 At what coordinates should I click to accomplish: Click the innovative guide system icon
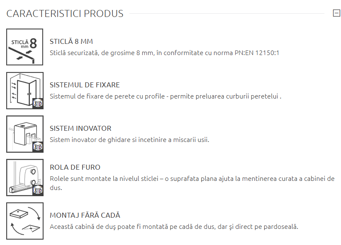pos(25,134)
